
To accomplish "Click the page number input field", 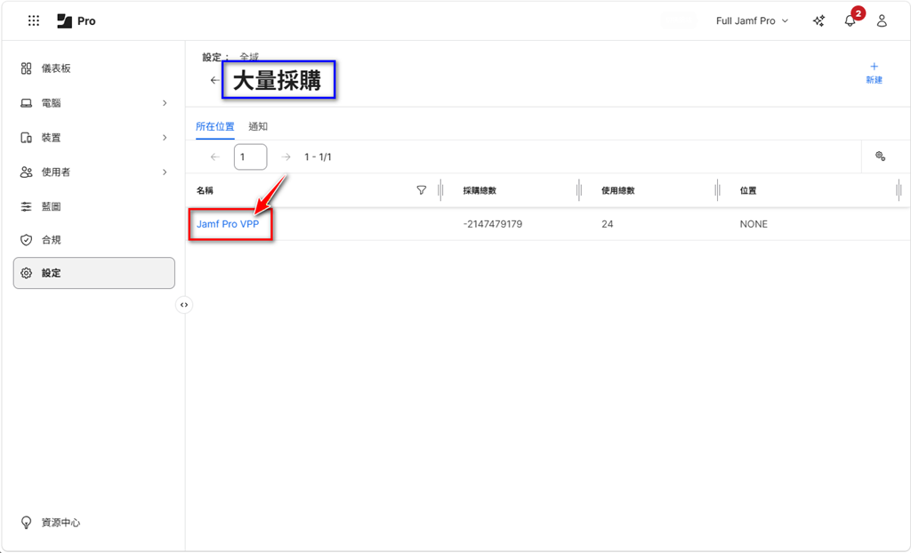I will [x=250, y=157].
